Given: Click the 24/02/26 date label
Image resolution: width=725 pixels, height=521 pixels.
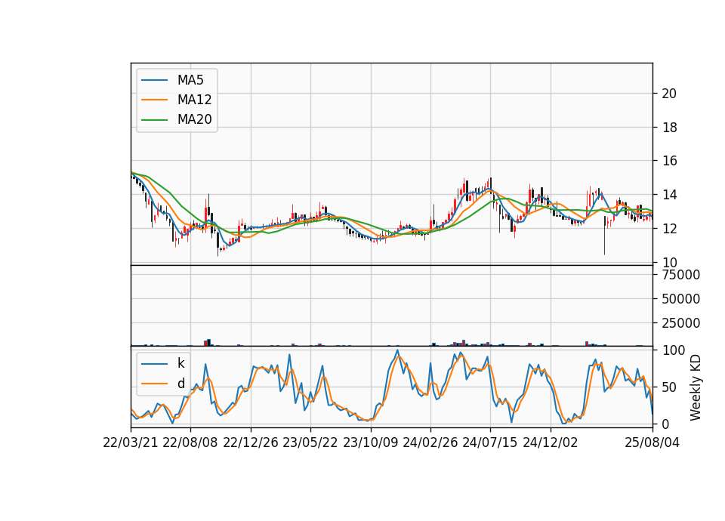Looking at the screenshot, I should click(x=430, y=443).
